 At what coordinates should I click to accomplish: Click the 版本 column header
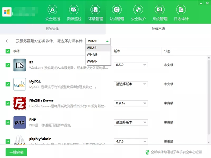pos(117,51)
